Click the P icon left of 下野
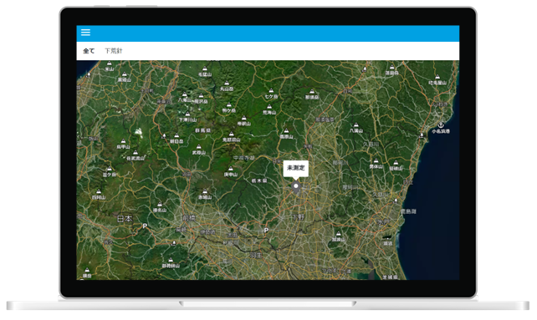The height and width of the screenshot is (320, 537). 266,231
